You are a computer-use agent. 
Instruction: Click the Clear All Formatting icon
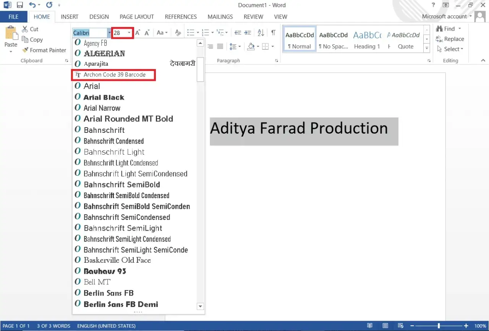pyautogui.click(x=178, y=33)
